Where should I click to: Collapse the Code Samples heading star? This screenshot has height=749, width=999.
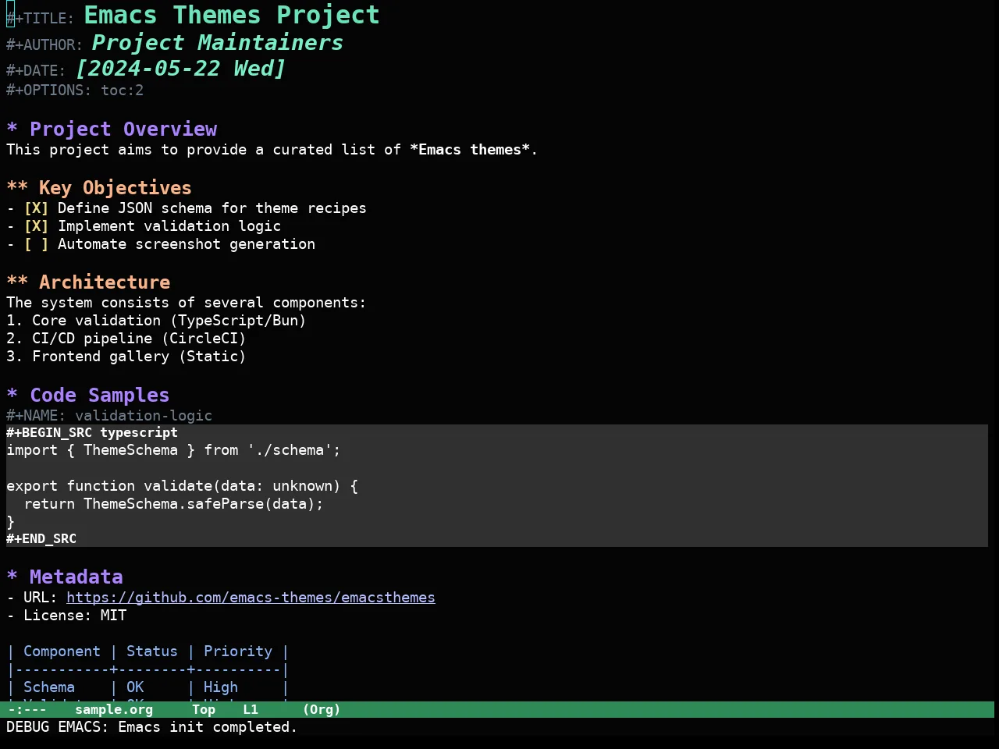pos(12,396)
